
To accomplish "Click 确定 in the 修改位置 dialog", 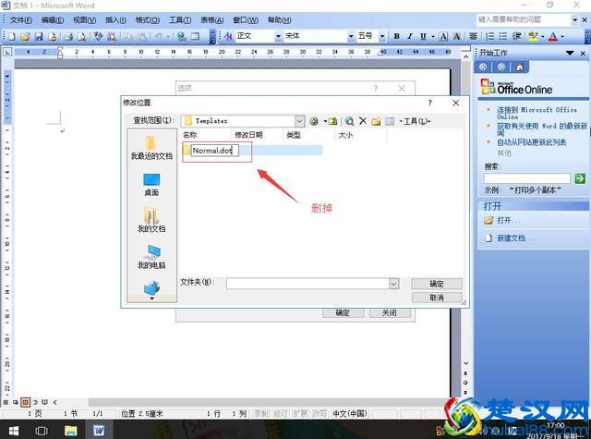I will (437, 284).
